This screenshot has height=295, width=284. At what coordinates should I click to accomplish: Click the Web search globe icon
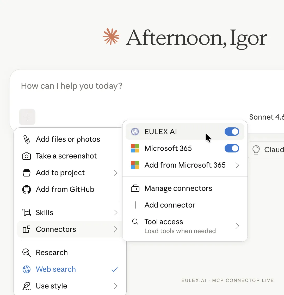[x=27, y=269]
